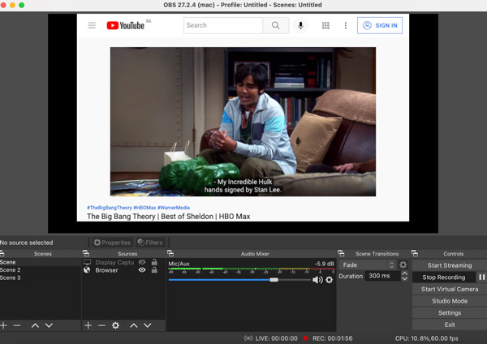This screenshot has width=487, height=344.
Task: Click Stop Recording button
Action: point(444,277)
